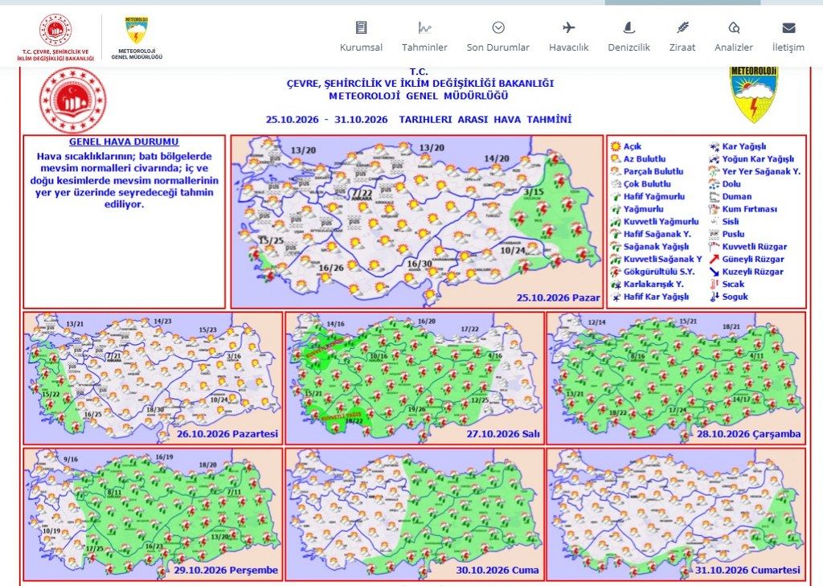
Task: Click the Sıcak thermometer legend icon
Action: pyautogui.click(x=714, y=284)
